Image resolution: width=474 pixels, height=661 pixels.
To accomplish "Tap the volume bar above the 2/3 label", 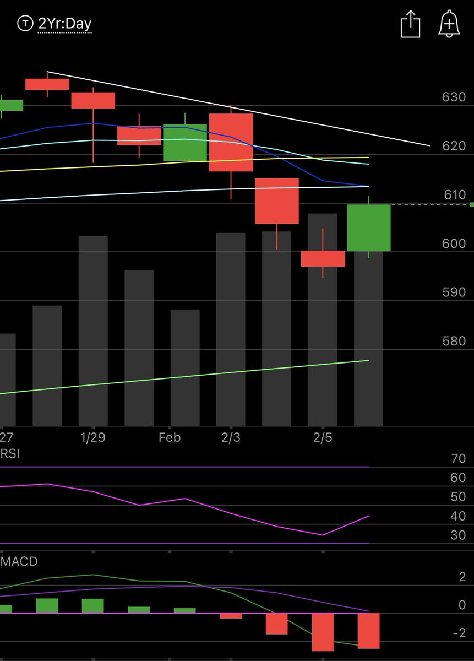I will [x=231, y=329].
